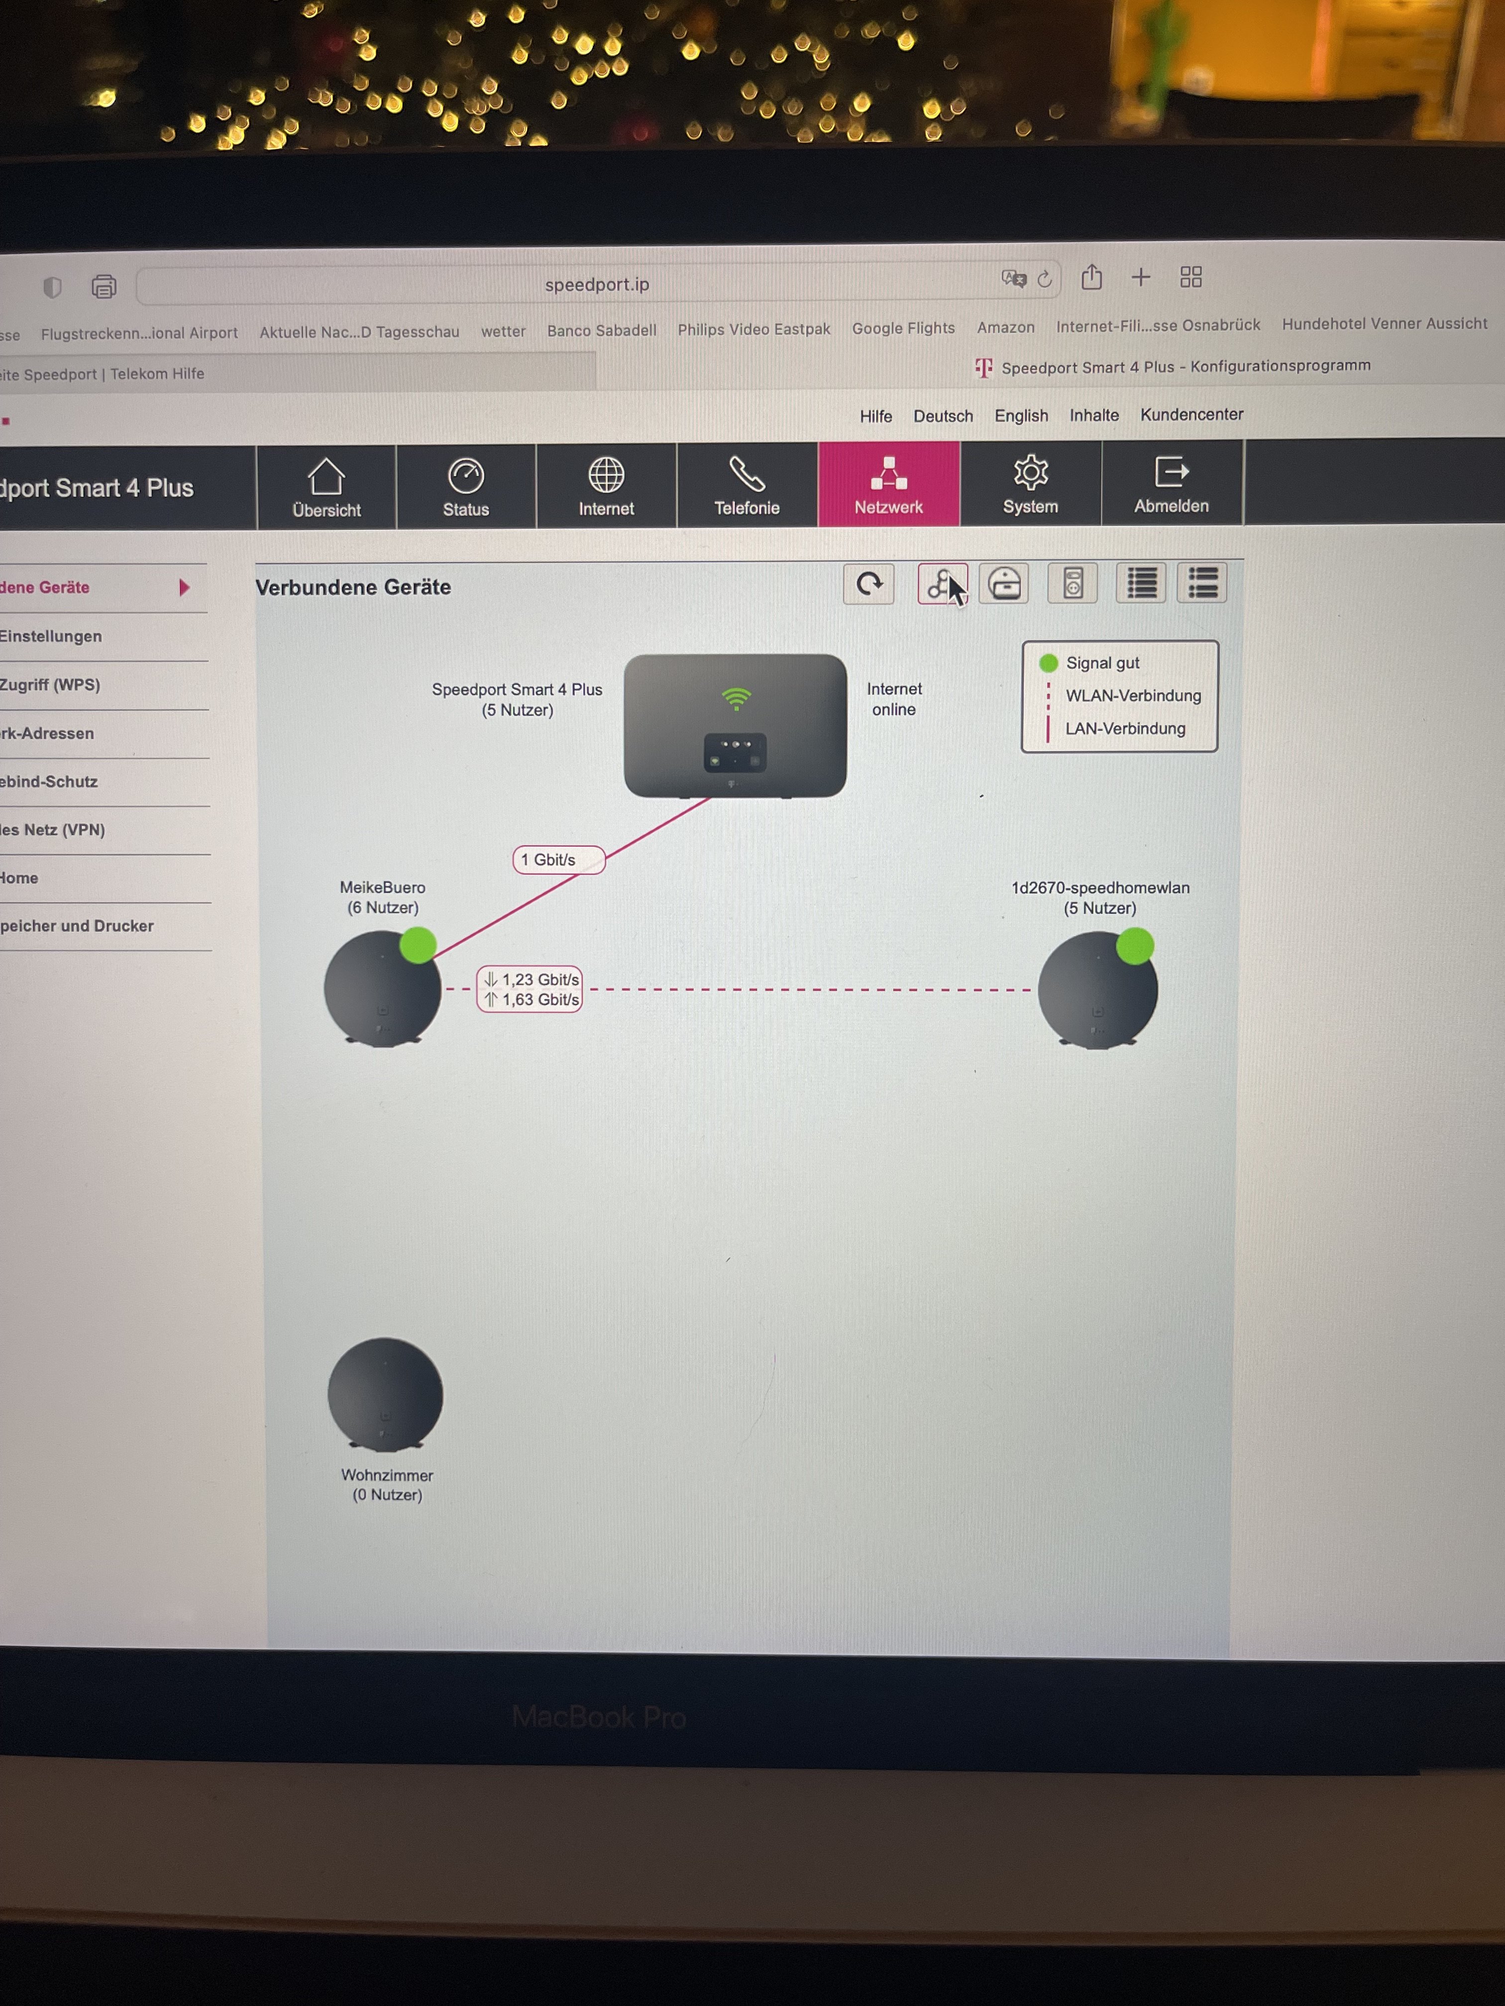This screenshot has width=1505, height=2006.
Task: Switch language to English
Action: (x=1021, y=415)
